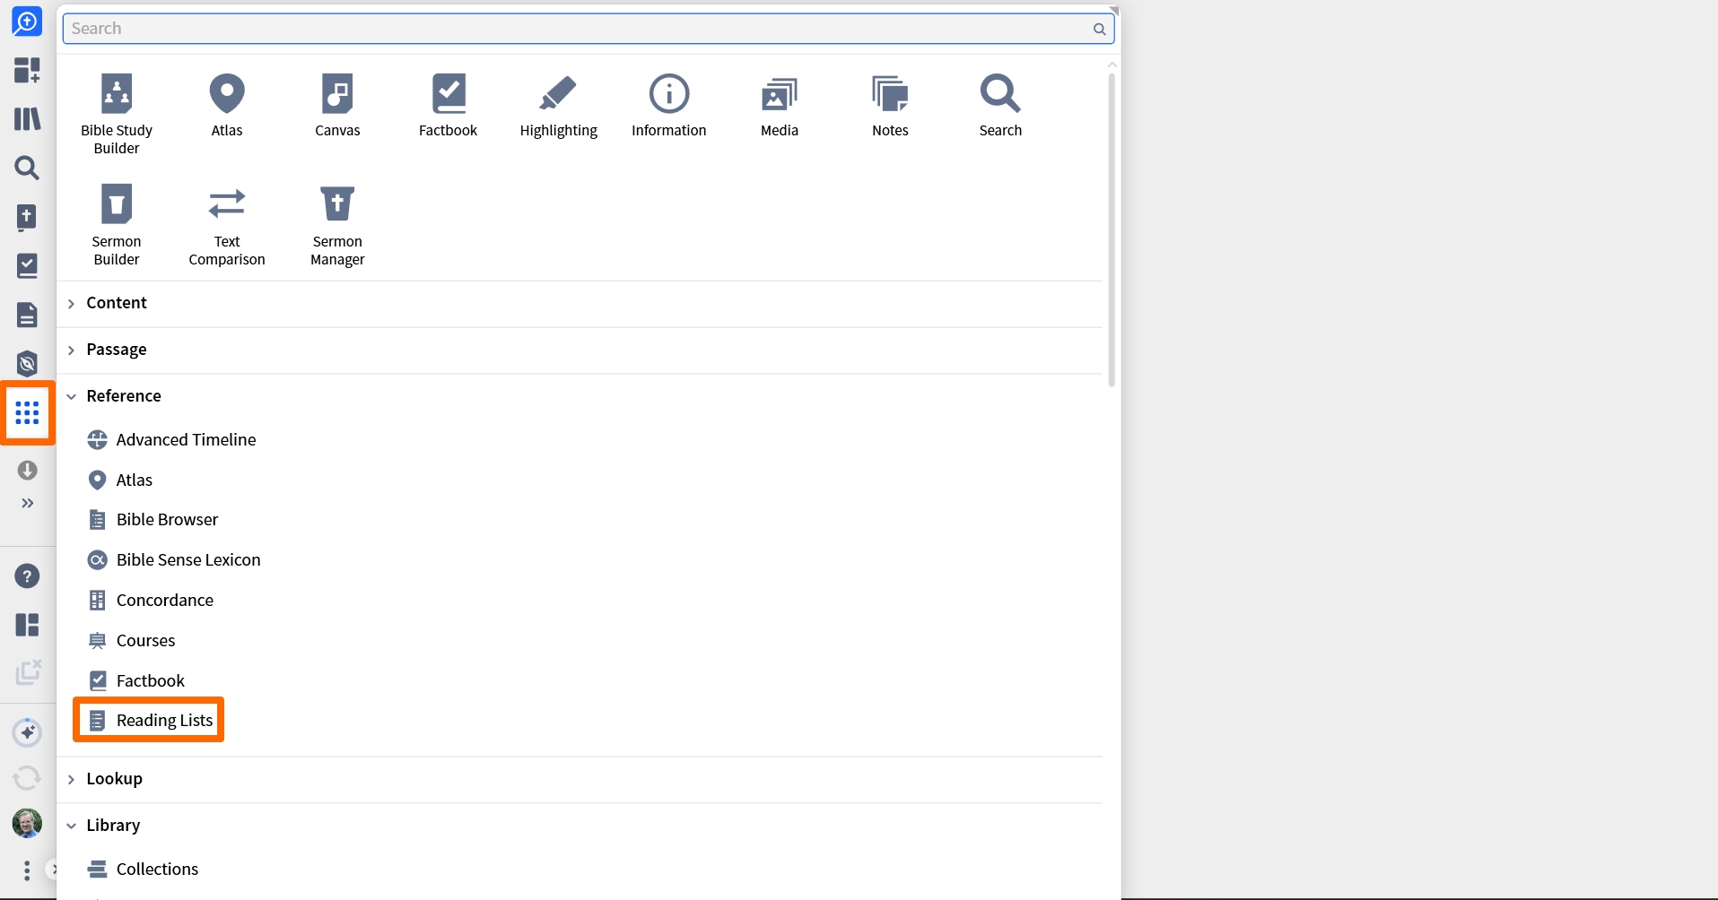Screen dimensions: 1718x900
Task: Open Atlas from the Reference list
Action: 120,480
